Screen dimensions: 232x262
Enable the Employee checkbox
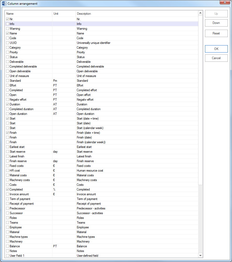click(x=8, y=227)
